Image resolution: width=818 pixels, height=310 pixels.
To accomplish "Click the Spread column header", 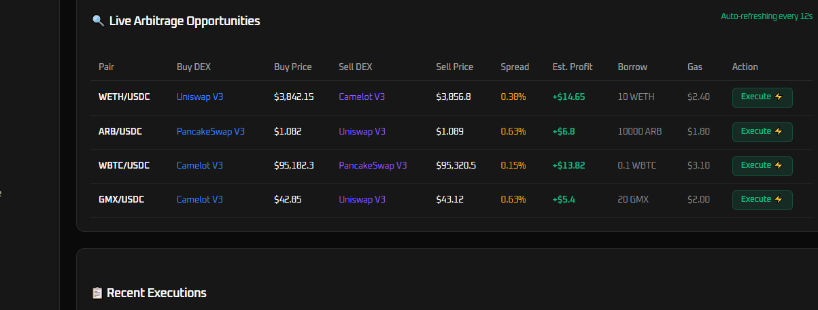I will click(x=515, y=67).
